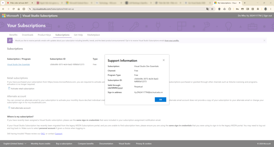
Task: Click the purple email notification icon
Action: pyautogui.click(x=10, y=41)
